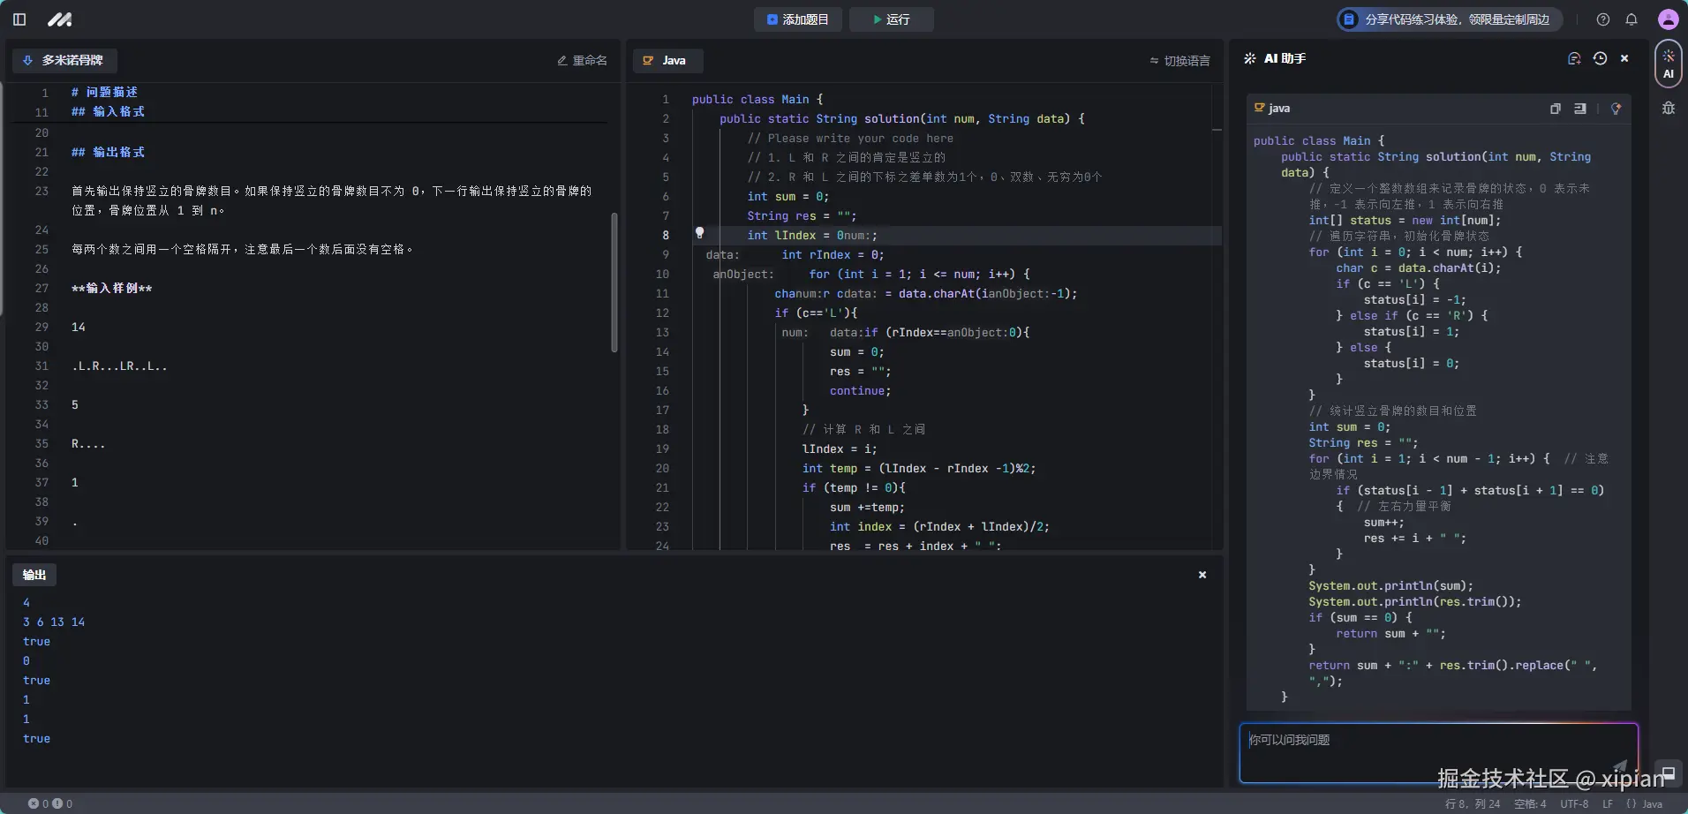Screen dimensions: 1688x814
Task: Click 重命名 to rename the problem
Action: tap(582, 60)
